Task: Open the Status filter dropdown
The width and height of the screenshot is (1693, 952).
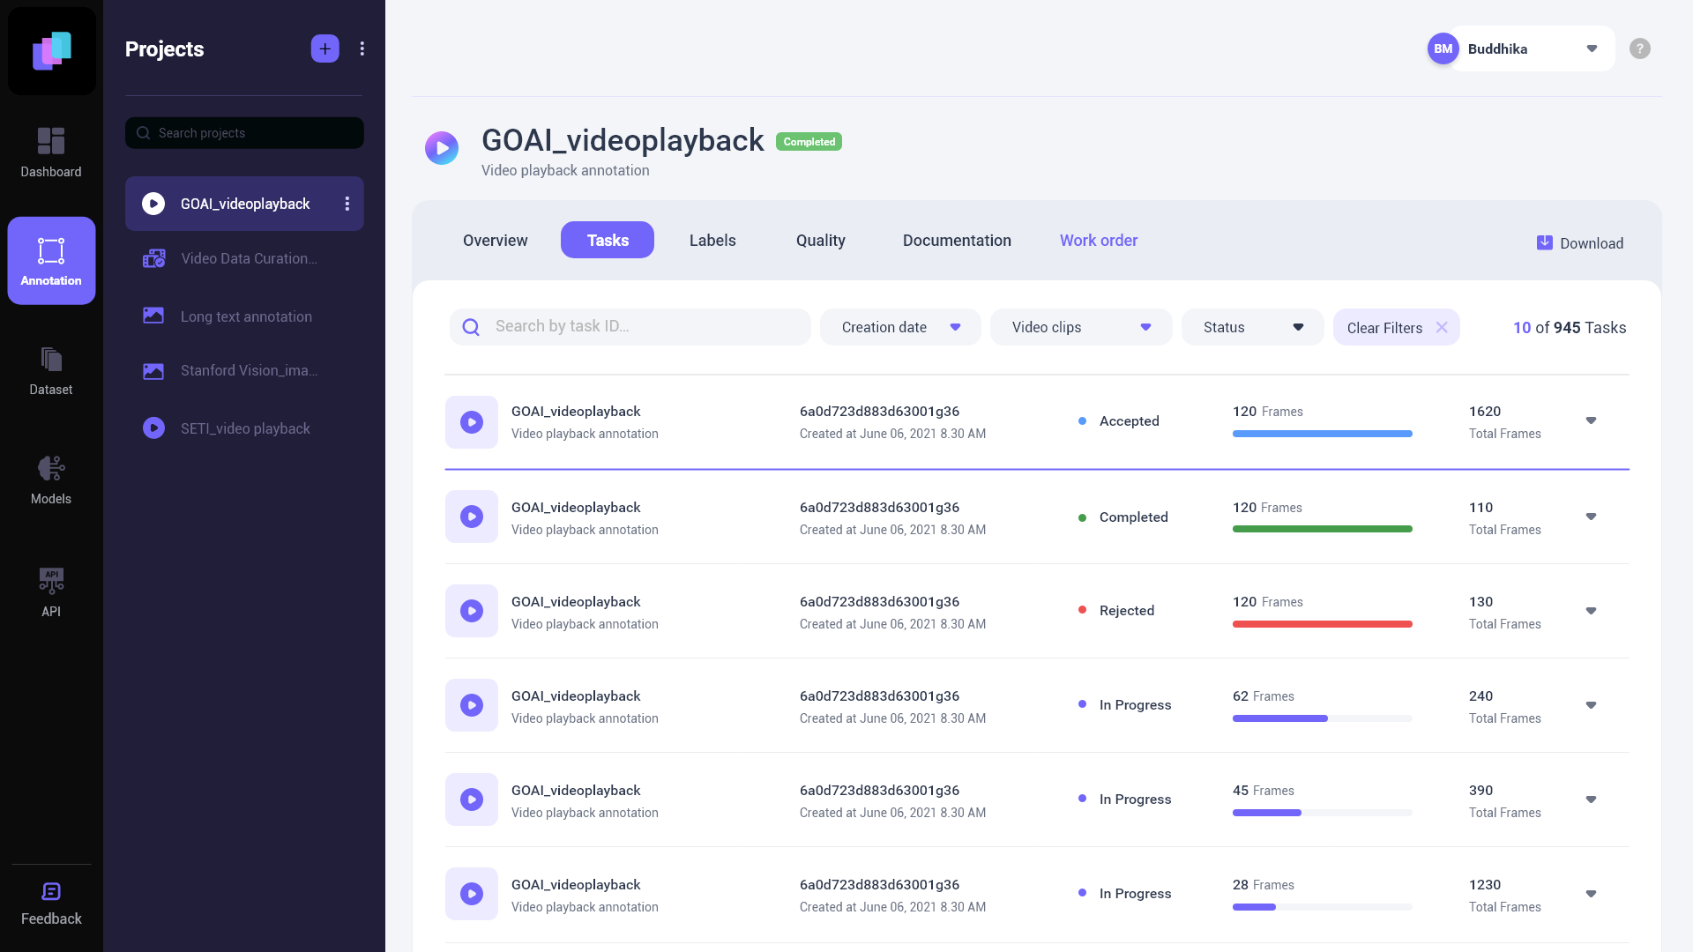Action: point(1251,326)
